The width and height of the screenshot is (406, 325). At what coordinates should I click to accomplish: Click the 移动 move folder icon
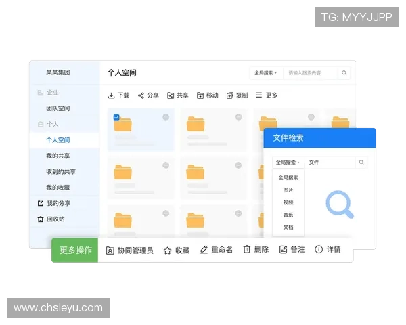tap(200, 95)
